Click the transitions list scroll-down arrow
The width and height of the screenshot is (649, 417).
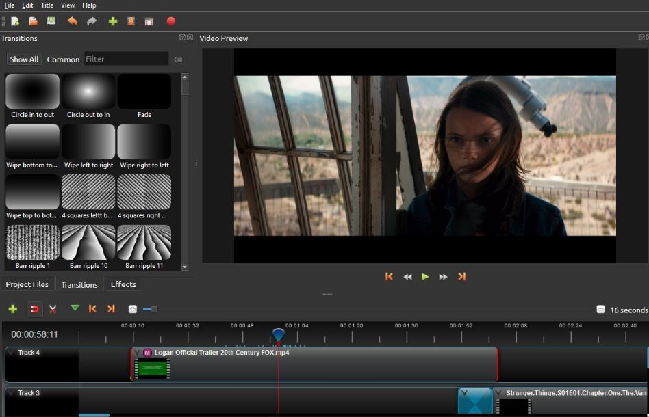click(x=185, y=267)
